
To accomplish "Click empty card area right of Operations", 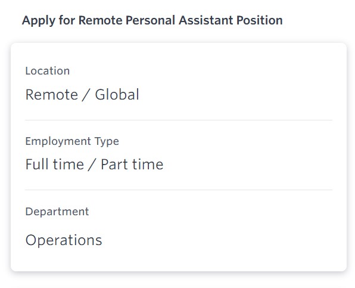I will [215, 240].
